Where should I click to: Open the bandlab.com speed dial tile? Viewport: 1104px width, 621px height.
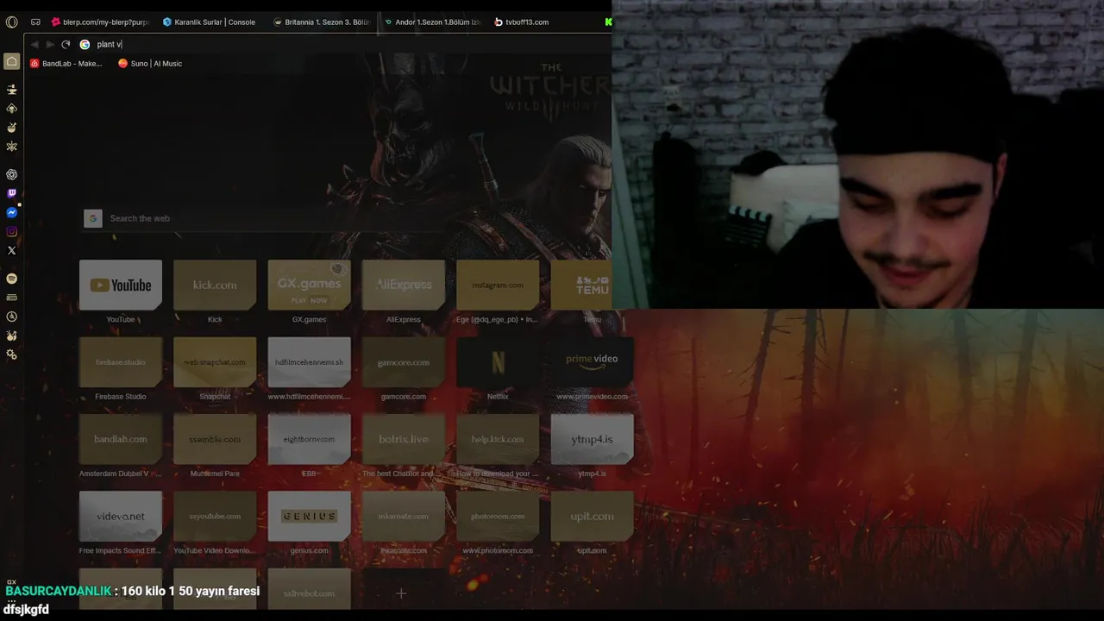pos(121,439)
